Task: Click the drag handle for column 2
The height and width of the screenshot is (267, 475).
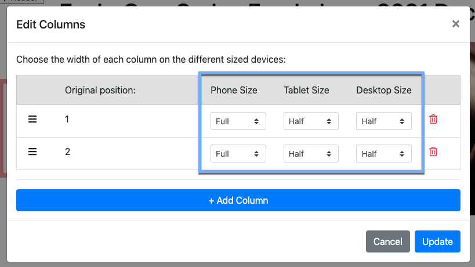Action: (x=33, y=151)
